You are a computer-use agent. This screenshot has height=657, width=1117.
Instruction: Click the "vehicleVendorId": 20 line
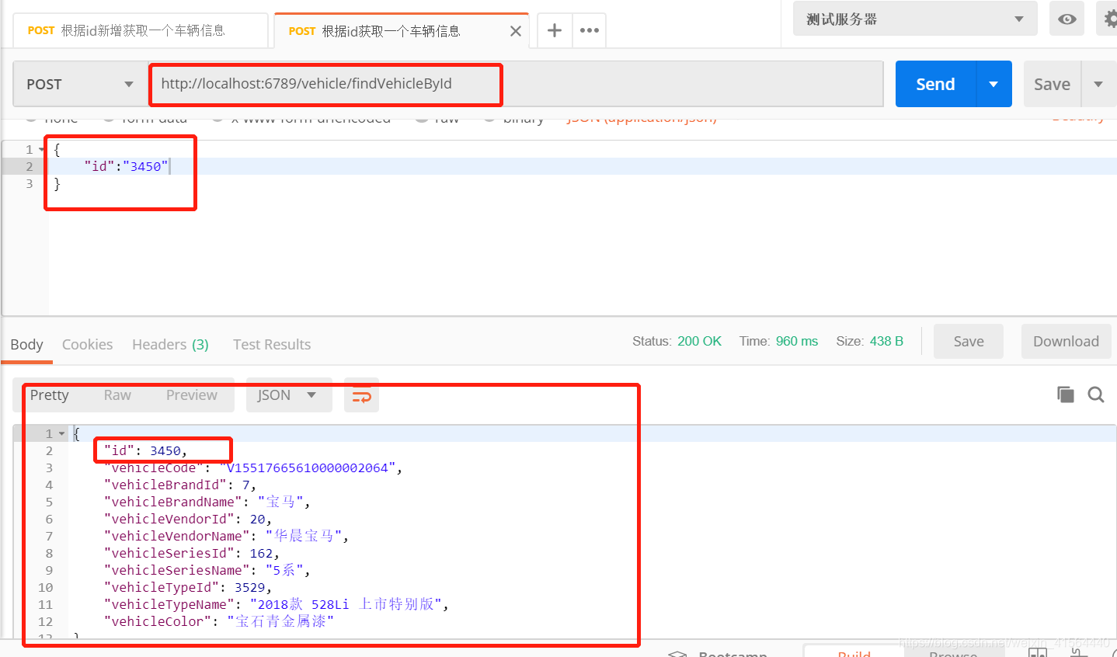187,519
